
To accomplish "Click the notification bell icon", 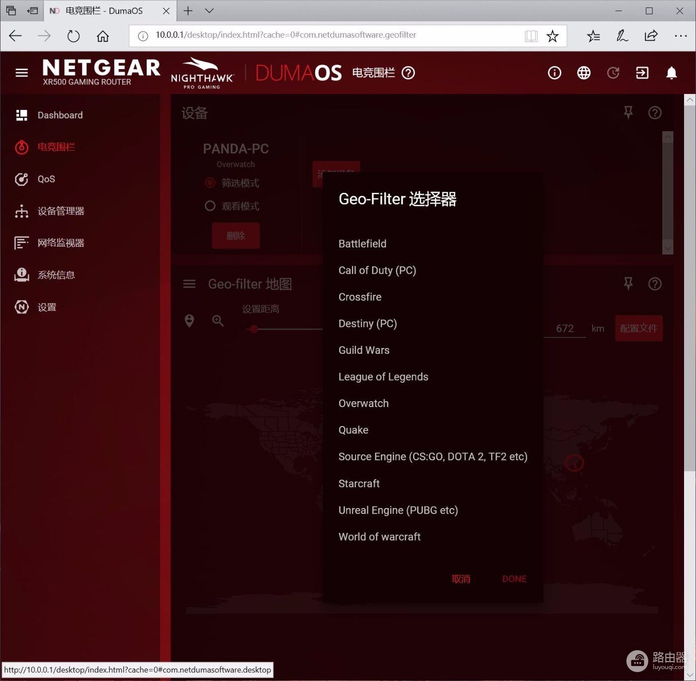I will tap(671, 73).
